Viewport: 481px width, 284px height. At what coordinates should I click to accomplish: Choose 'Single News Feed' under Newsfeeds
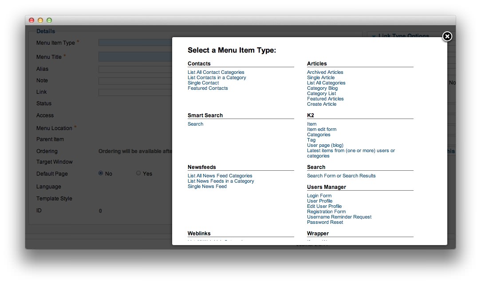pyautogui.click(x=207, y=187)
